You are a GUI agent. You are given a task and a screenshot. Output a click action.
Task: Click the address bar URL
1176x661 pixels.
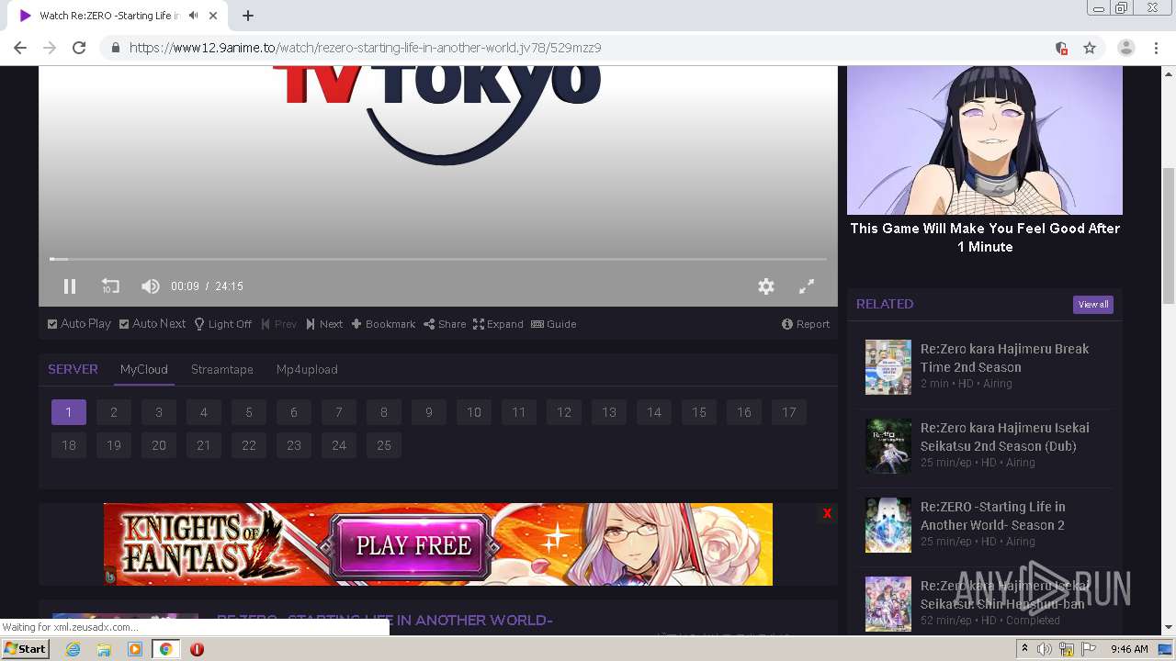tap(366, 48)
